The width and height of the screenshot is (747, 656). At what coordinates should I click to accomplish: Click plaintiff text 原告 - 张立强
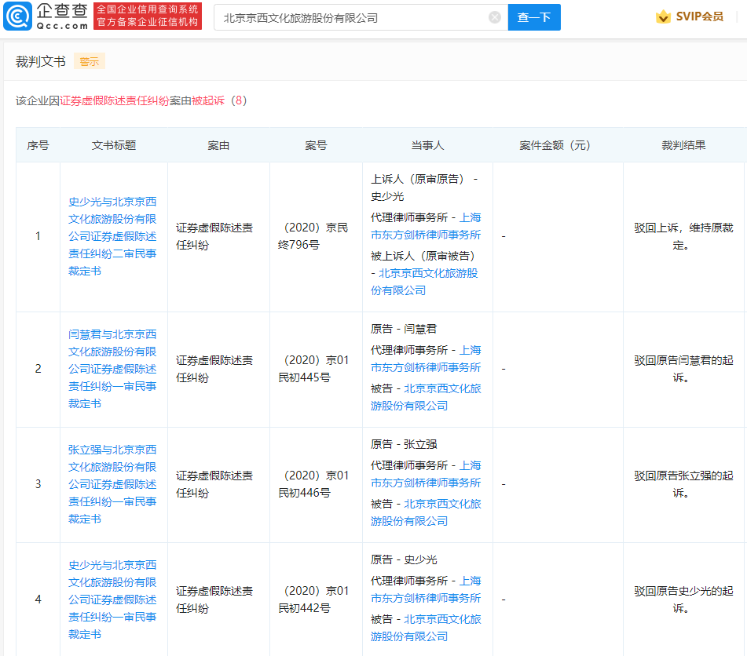tap(404, 444)
